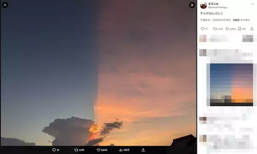Click the reply icon in the sidebar
This screenshot has width=257, height=154.
(203, 29)
